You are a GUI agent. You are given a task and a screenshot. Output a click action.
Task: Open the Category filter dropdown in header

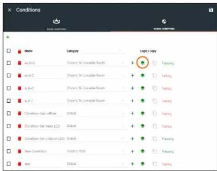tap(95, 51)
